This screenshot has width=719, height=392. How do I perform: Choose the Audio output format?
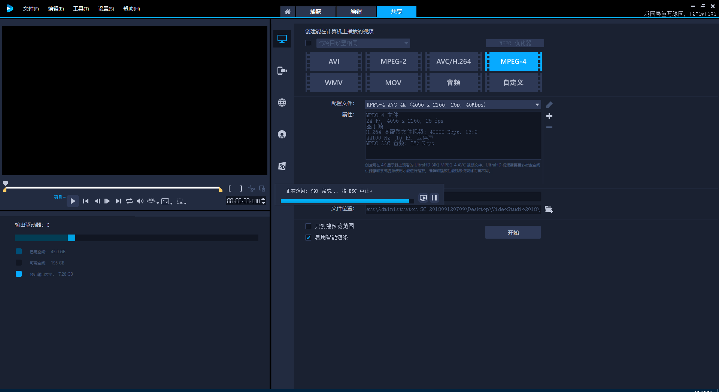tap(453, 83)
